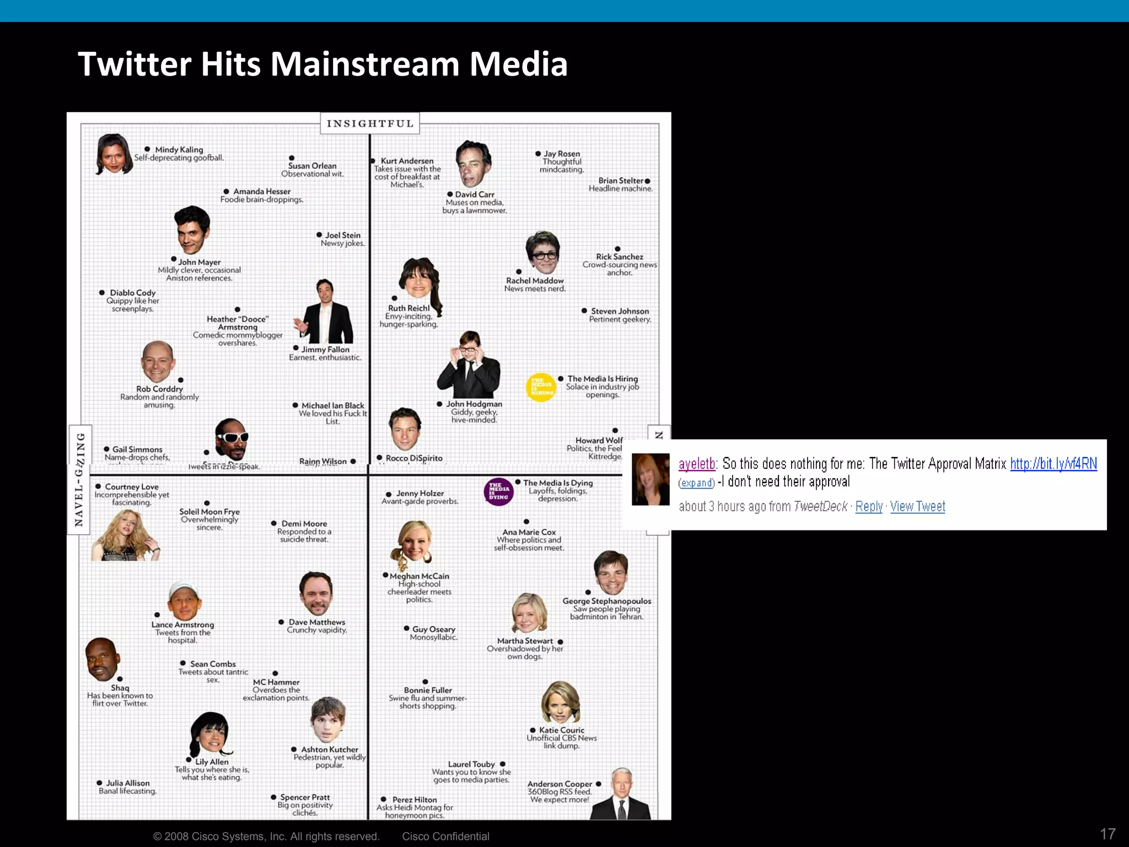Click the slide title Twitter Hits Mainstream Media
Screen dimensions: 1129x847
[x=322, y=63]
